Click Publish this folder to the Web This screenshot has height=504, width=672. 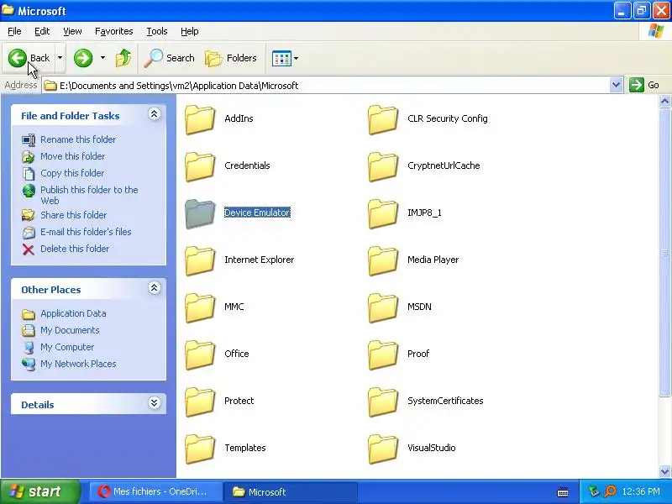point(89,195)
